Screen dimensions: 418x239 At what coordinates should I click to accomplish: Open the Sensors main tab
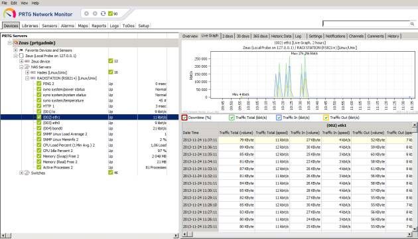point(50,26)
